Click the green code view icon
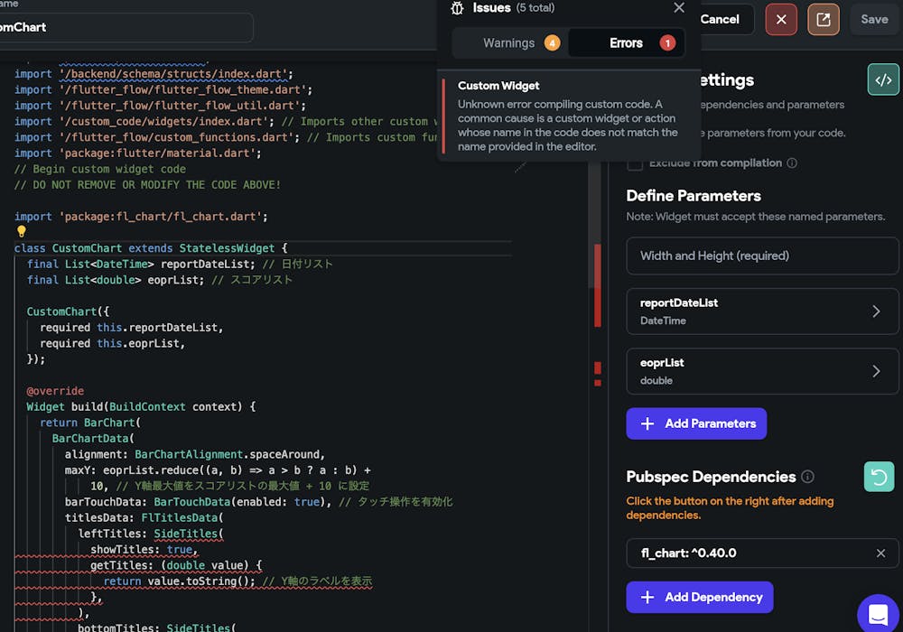 pyautogui.click(x=883, y=79)
